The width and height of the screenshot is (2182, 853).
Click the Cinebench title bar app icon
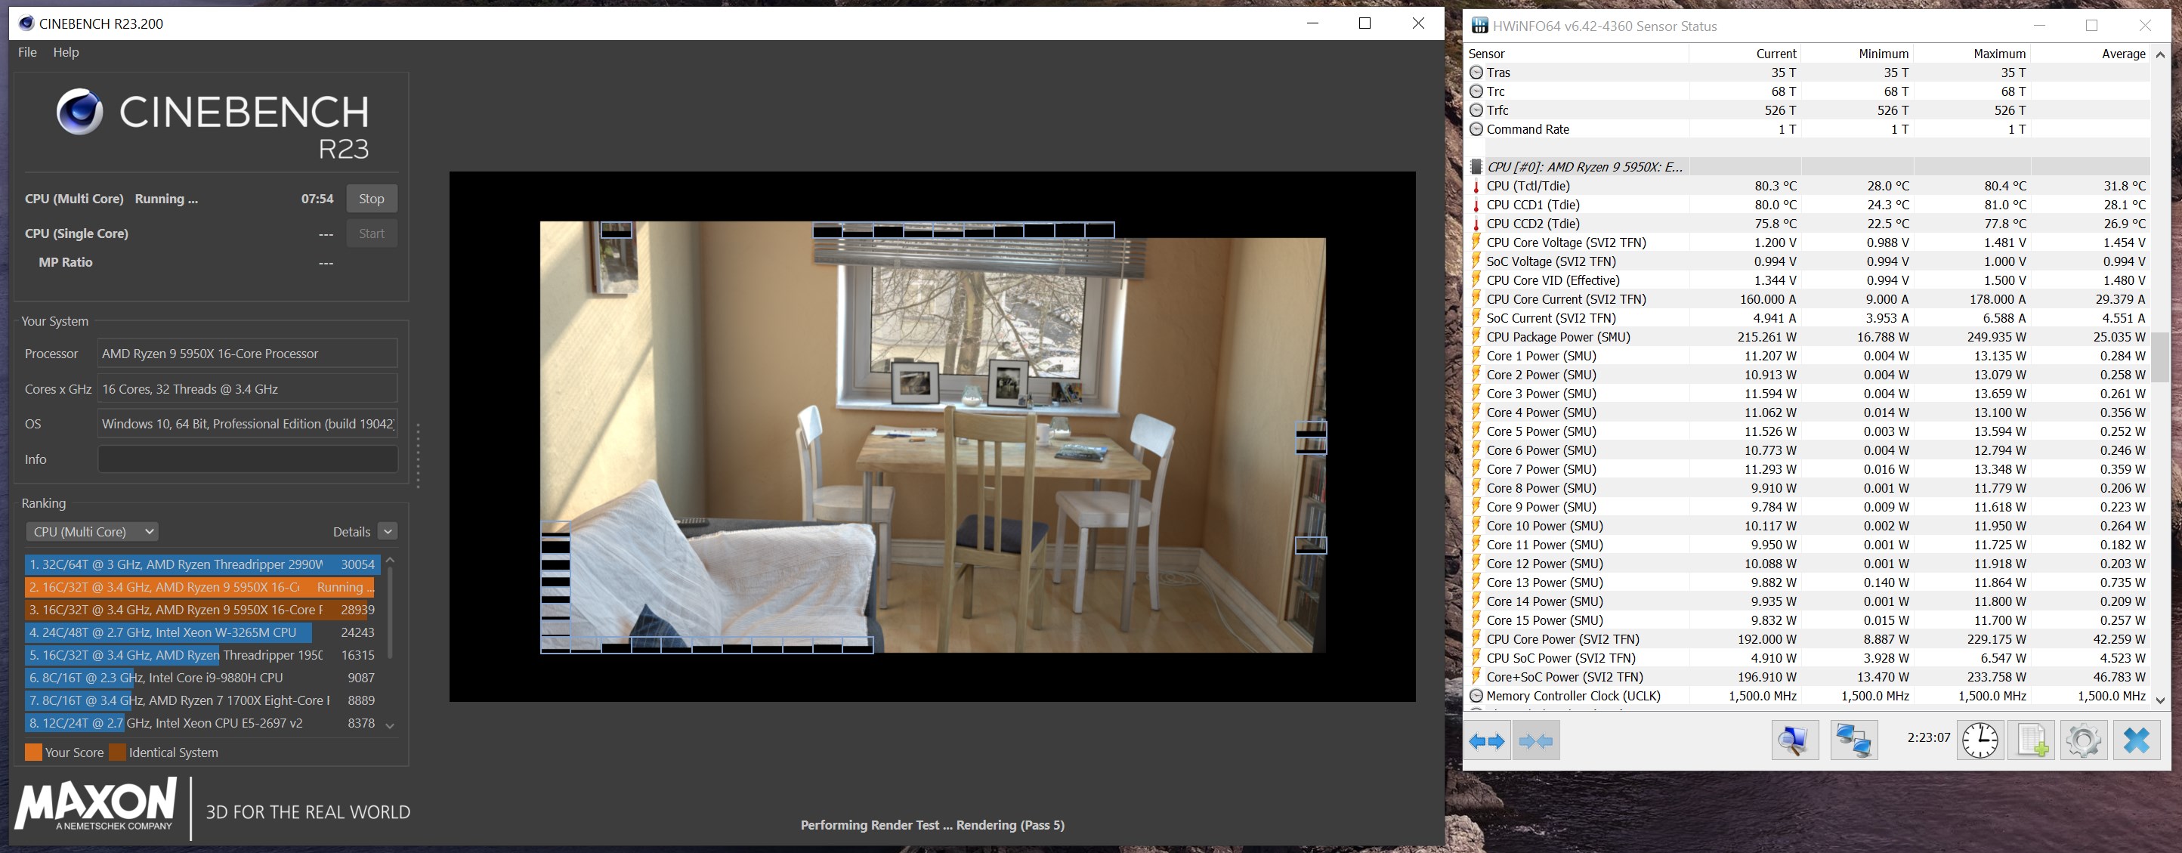26,23
